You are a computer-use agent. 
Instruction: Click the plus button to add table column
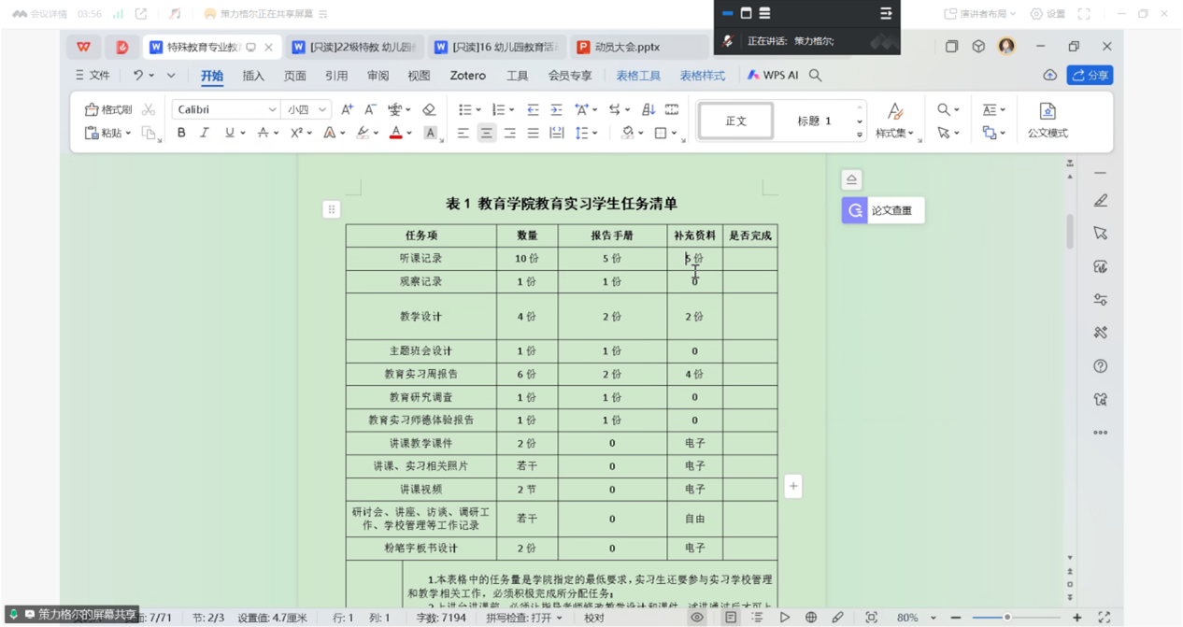tap(792, 486)
